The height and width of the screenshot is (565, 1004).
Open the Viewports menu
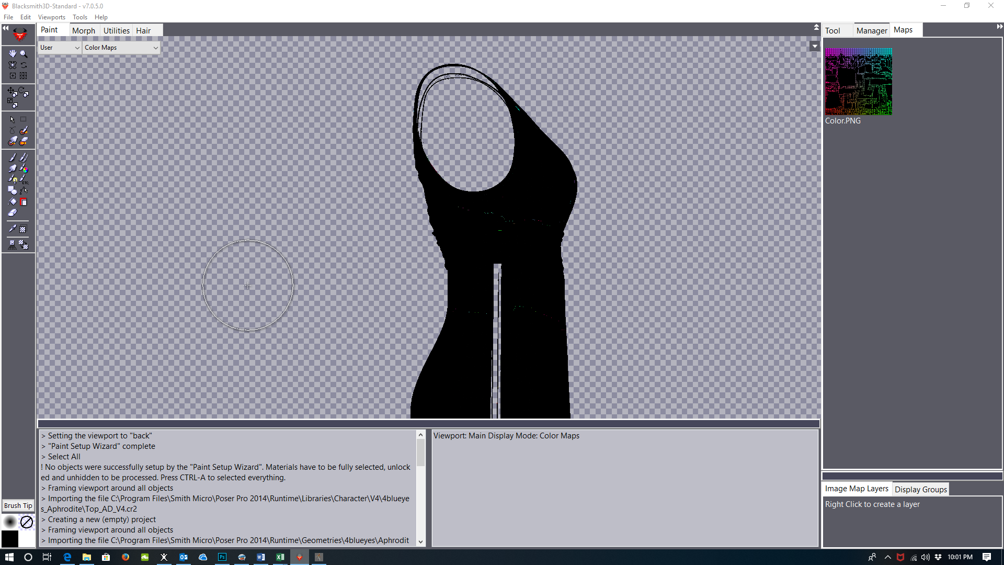[x=51, y=17]
